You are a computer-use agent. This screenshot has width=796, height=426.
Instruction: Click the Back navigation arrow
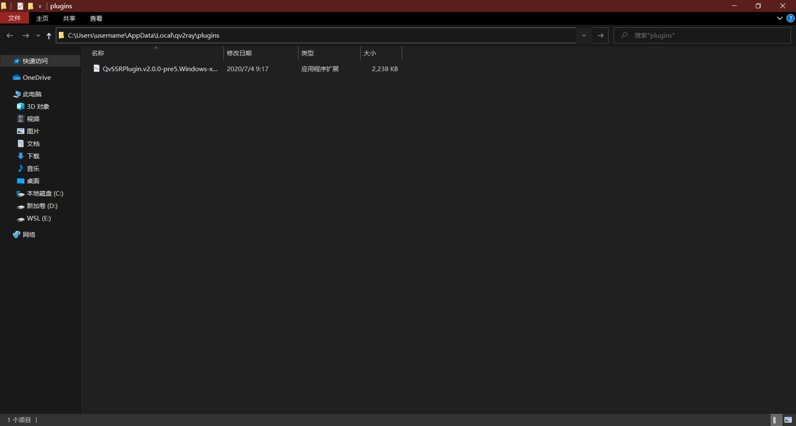click(x=9, y=36)
